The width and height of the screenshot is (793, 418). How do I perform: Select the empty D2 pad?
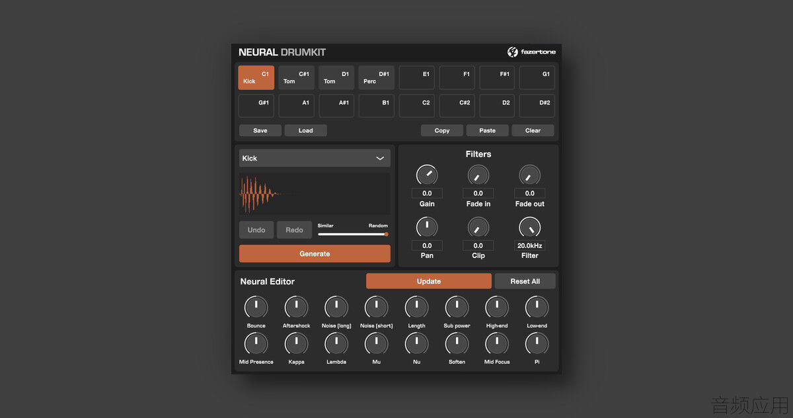coord(497,106)
